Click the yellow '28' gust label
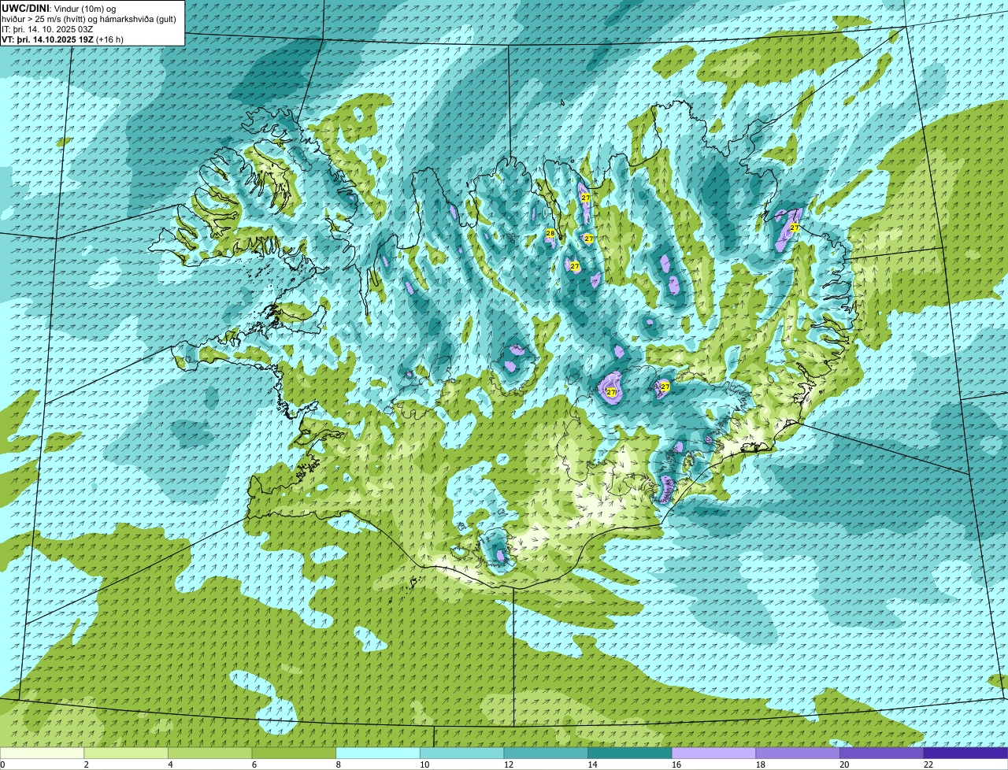 click(x=550, y=233)
